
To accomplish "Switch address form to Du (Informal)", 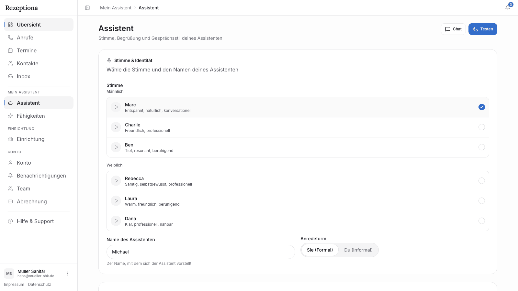I will click(x=358, y=250).
